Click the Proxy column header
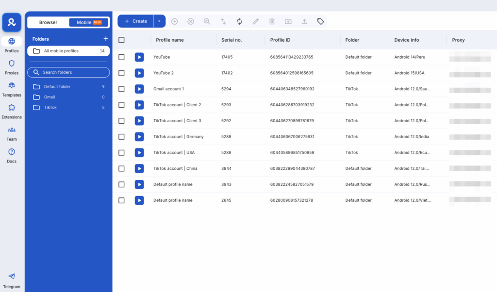Image resolution: width=497 pixels, height=292 pixels. tap(458, 40)
